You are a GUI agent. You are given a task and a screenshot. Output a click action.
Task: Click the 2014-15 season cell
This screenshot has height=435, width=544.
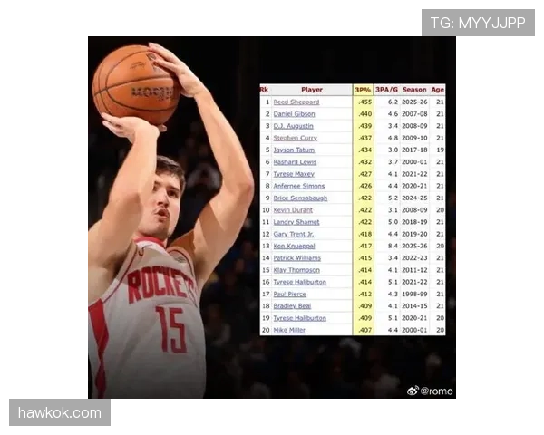[x=414, y=306]
